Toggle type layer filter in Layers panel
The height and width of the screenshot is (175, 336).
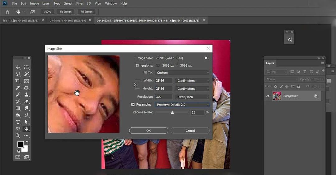tap(305, 72)
